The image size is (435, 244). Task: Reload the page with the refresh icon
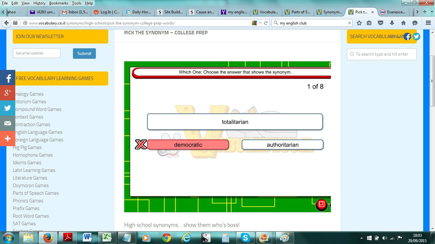click(x=266, y=23)
